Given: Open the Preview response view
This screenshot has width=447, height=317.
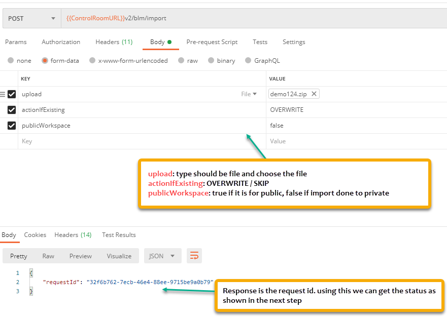Looking at the screenshot, I should click(81, 256).
